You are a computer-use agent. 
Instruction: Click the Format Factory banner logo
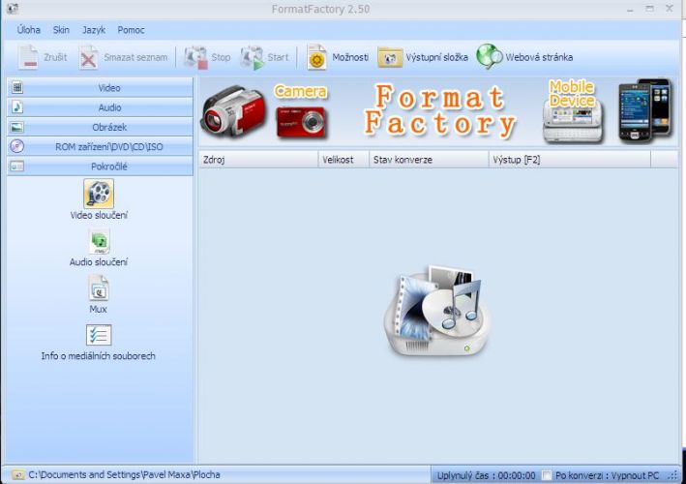click(x=439, y=110)
